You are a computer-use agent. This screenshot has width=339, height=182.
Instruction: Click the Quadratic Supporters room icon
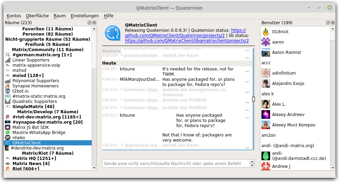[x=8, y=101]
